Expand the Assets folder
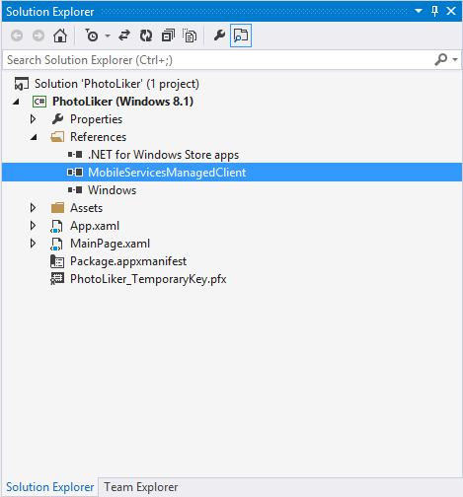 [33, 208]
